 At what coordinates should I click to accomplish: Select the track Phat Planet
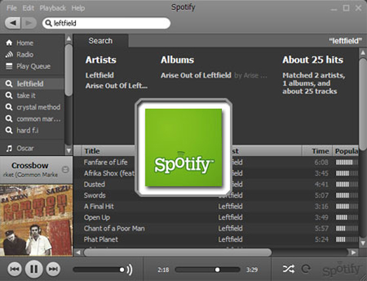tap(101, 240)
